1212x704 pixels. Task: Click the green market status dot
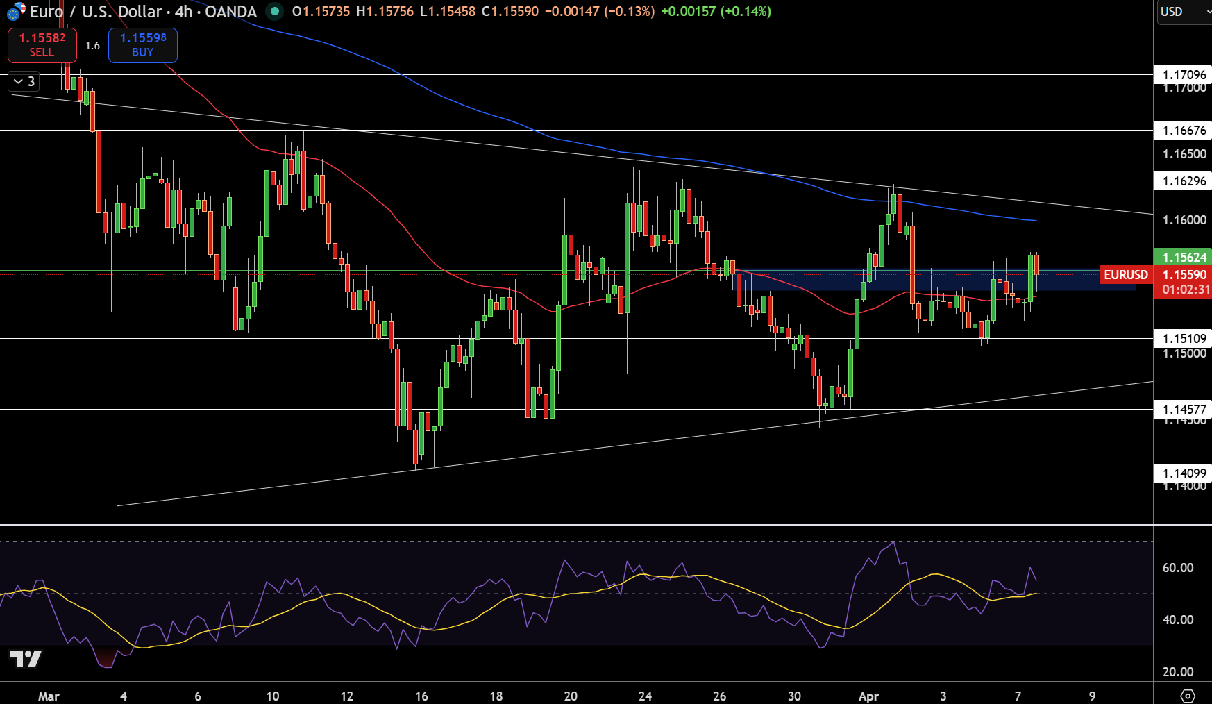pos(275,11)
